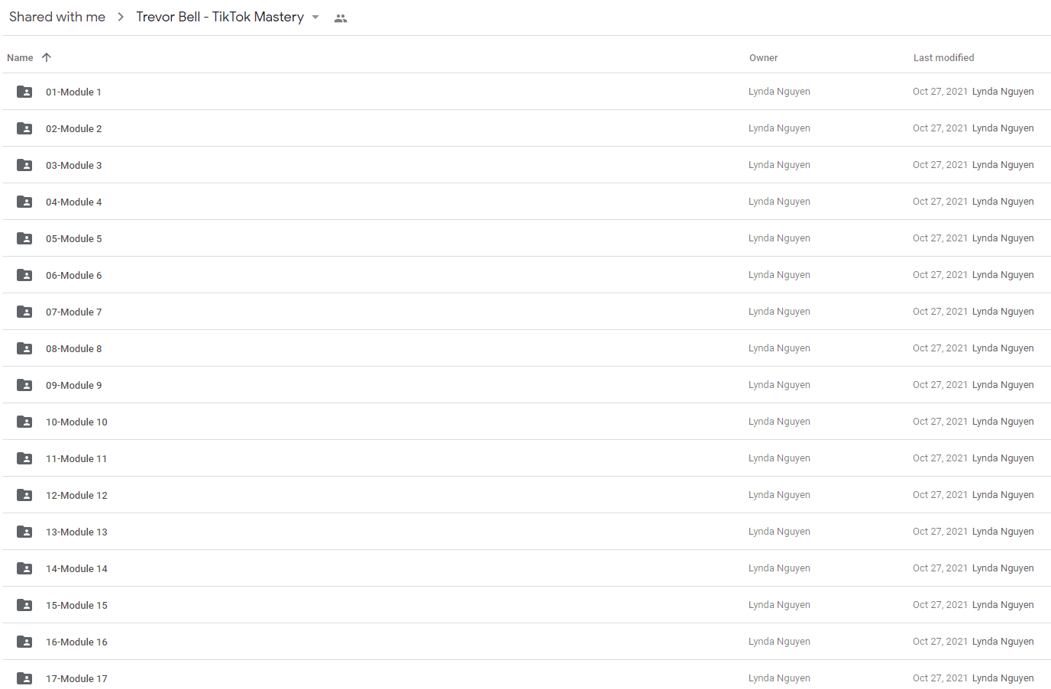Select the 11-Module 11 folder name

coord(76,459)
